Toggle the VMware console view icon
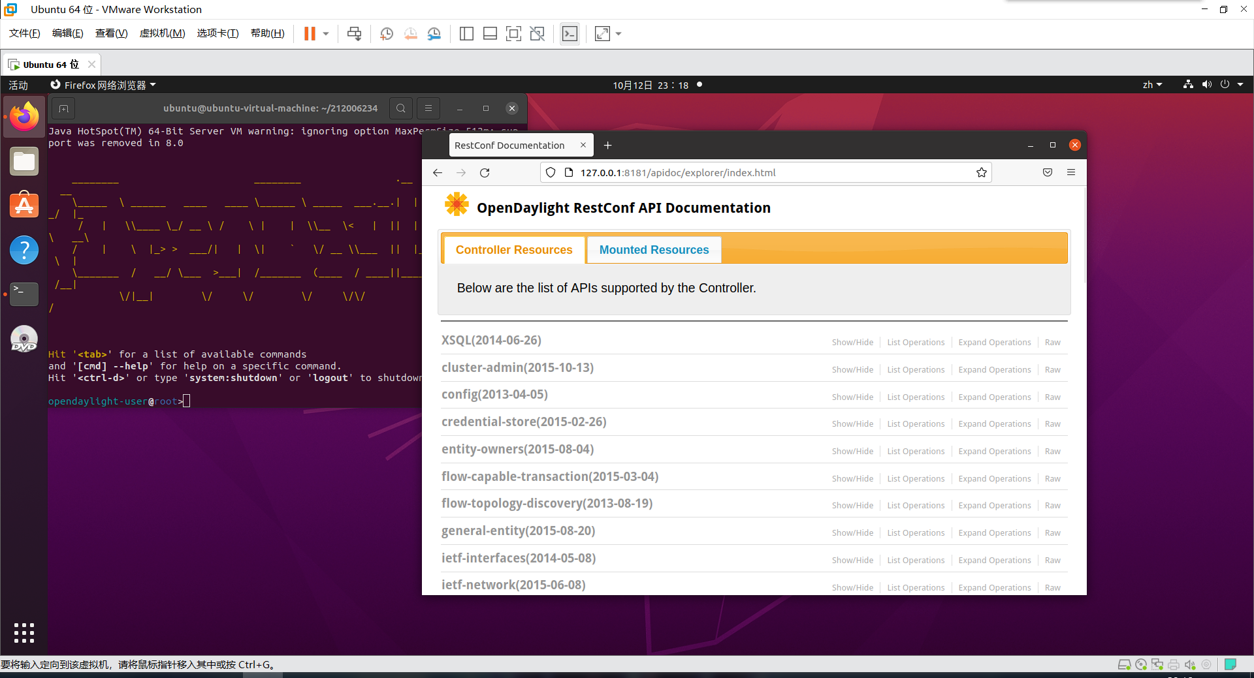Screen dimensions: 1254x678 [x=570, y=34]
